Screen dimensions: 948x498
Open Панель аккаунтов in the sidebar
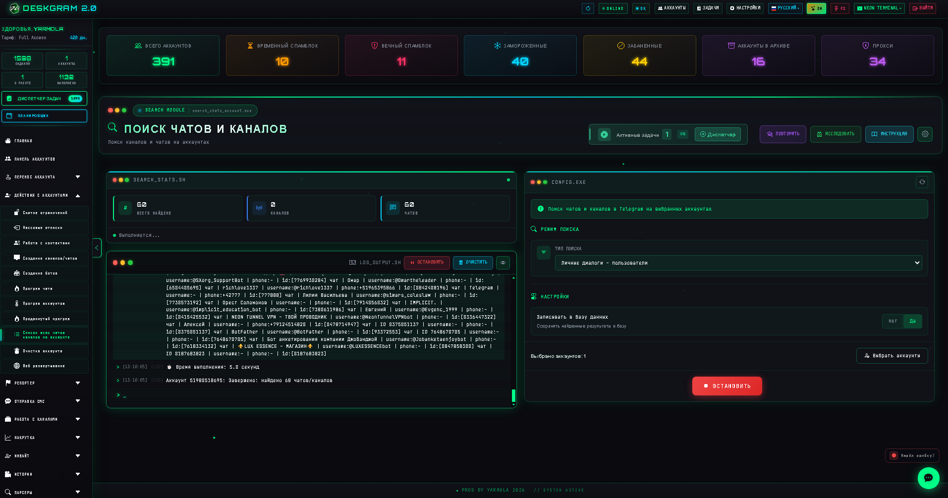point(43,159)
